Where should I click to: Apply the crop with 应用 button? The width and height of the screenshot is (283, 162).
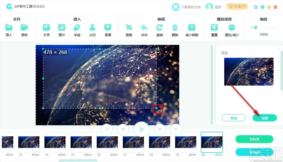265,118
